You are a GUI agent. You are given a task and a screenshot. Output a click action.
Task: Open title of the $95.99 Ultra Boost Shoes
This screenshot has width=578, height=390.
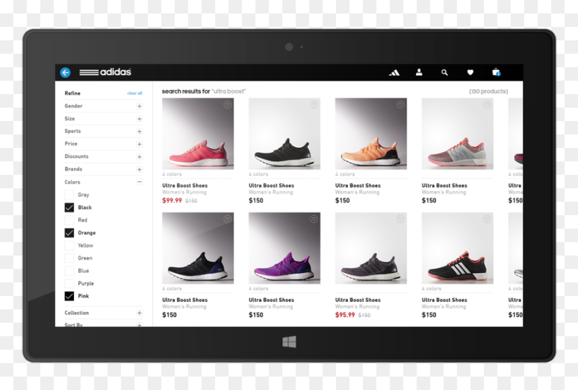coord(358,300)
